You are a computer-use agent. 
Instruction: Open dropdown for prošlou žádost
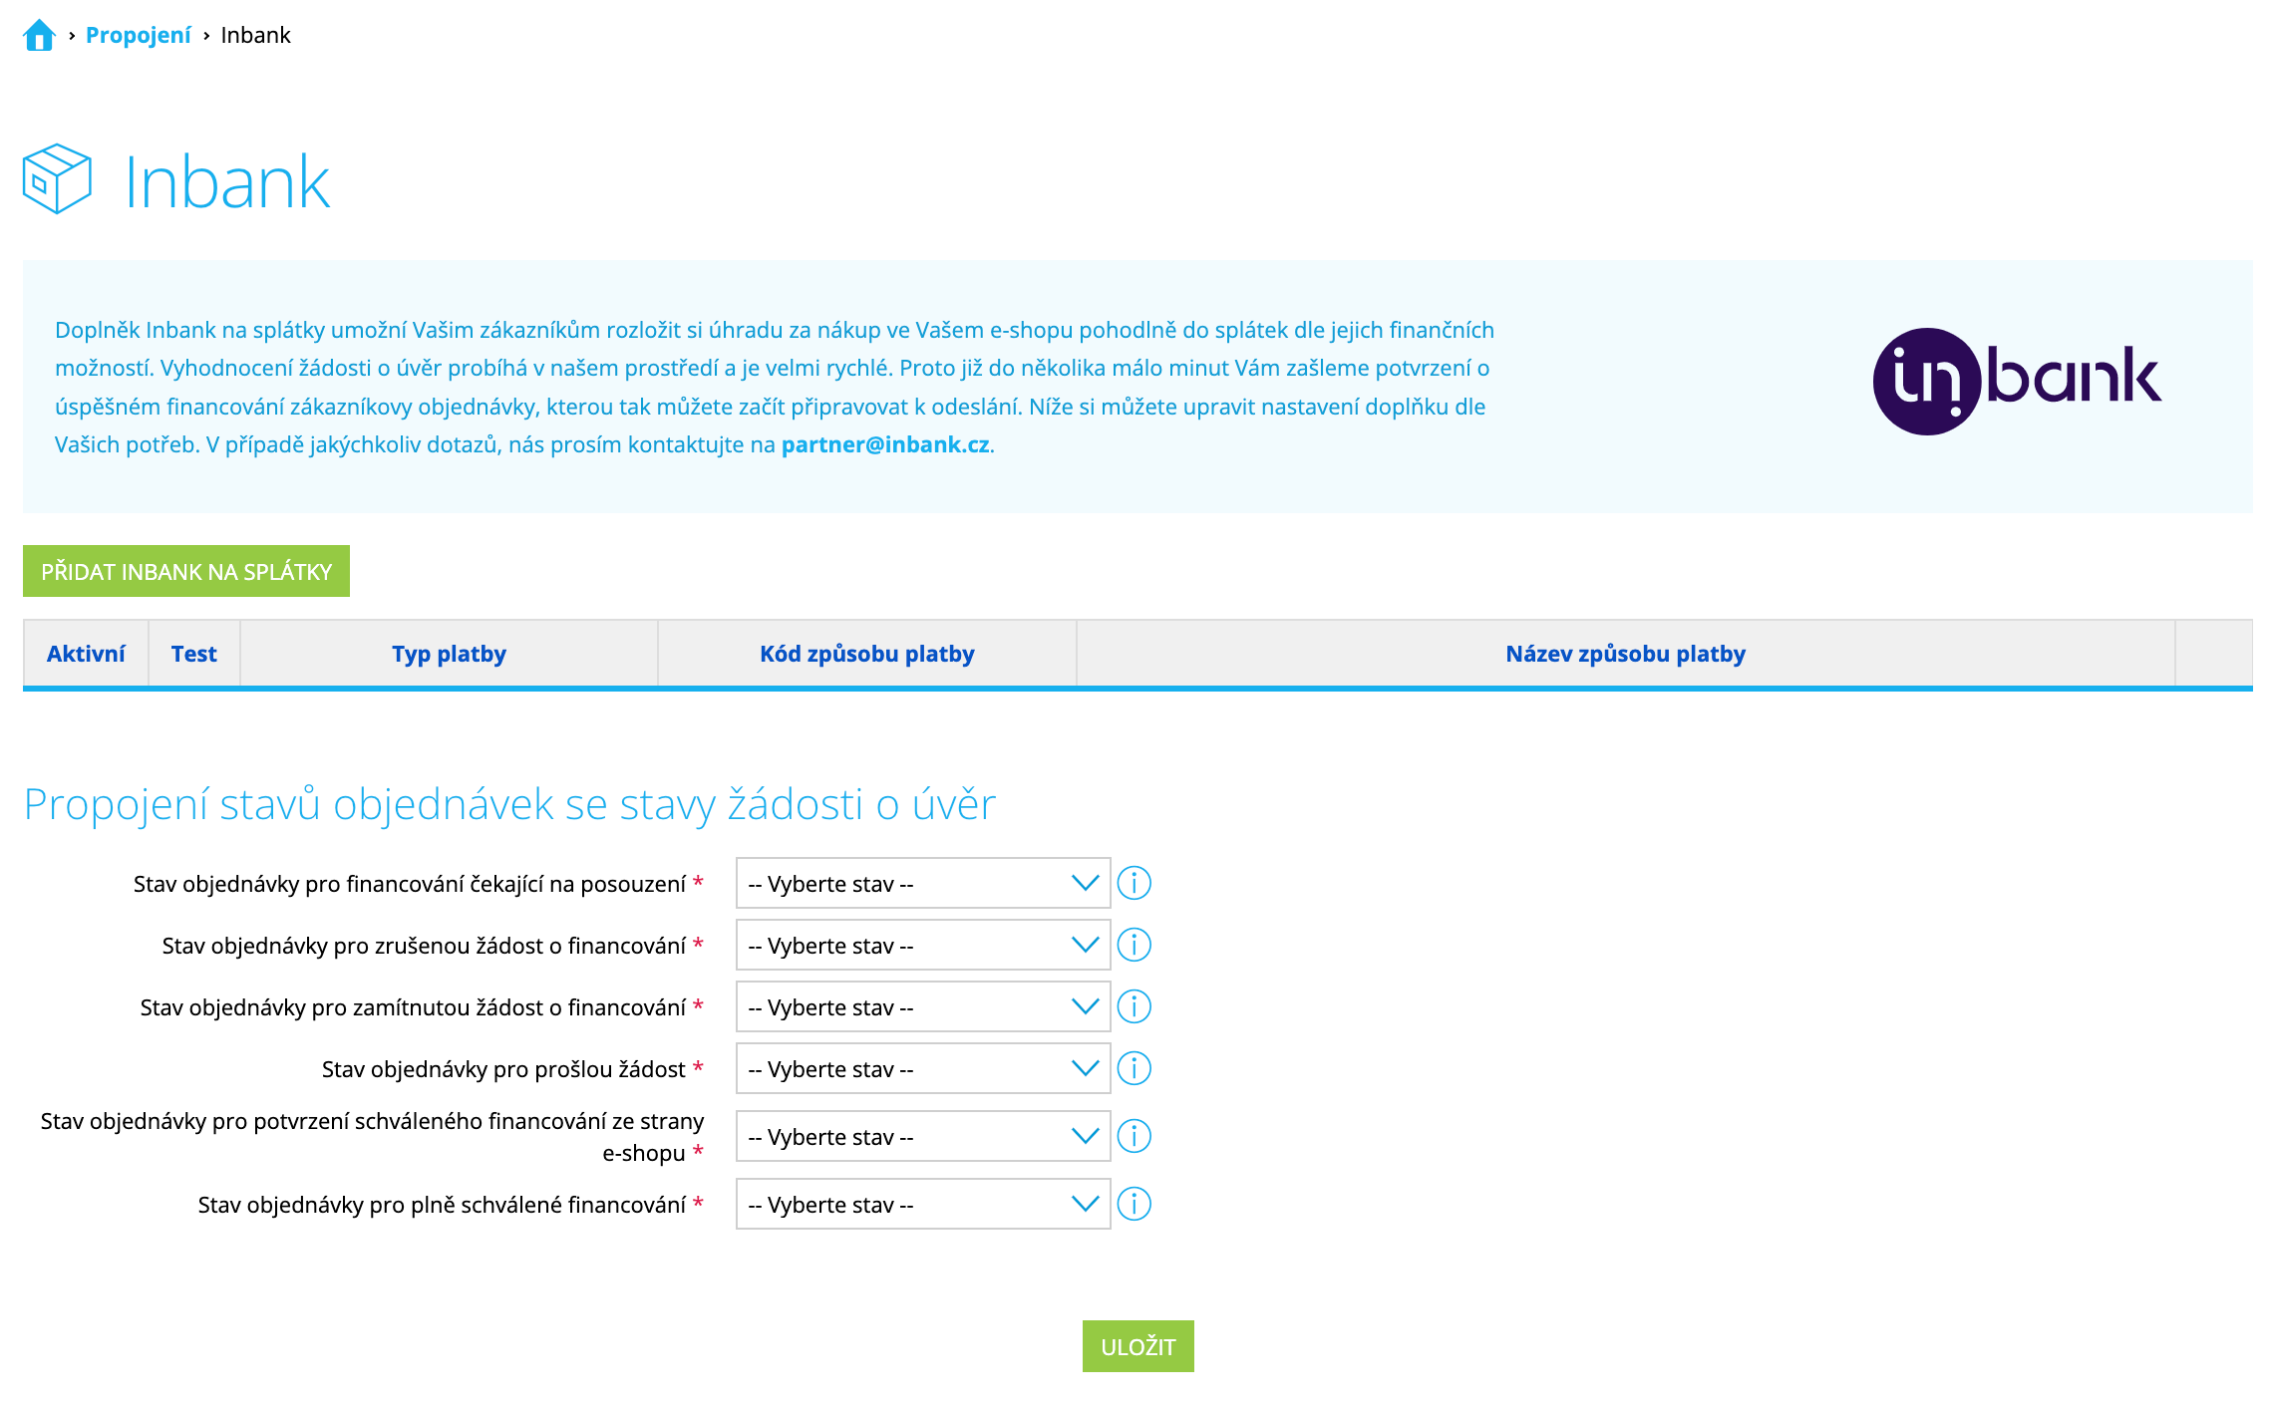(x=922, y=1069)
